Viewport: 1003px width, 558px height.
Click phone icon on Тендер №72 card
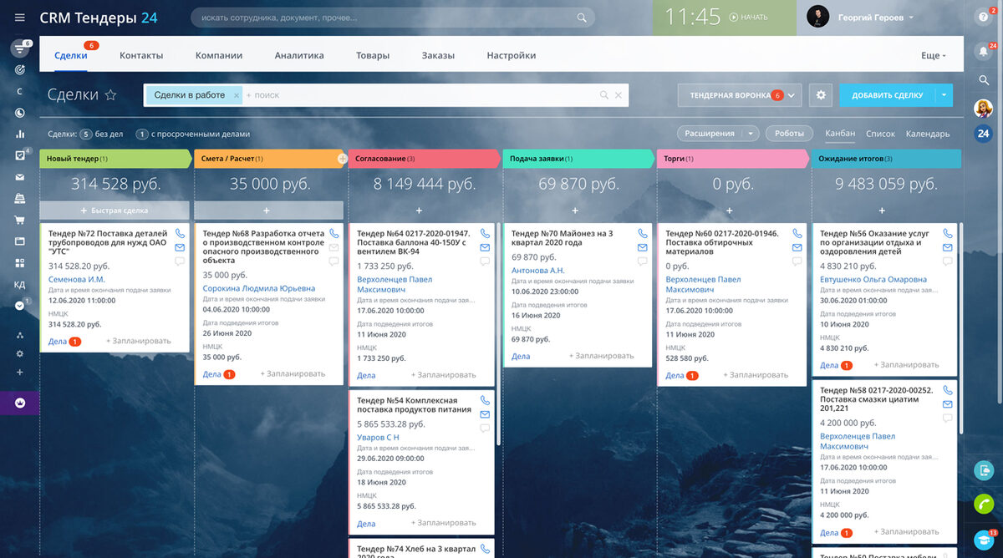pyautogui.click(x=180, y=235)
